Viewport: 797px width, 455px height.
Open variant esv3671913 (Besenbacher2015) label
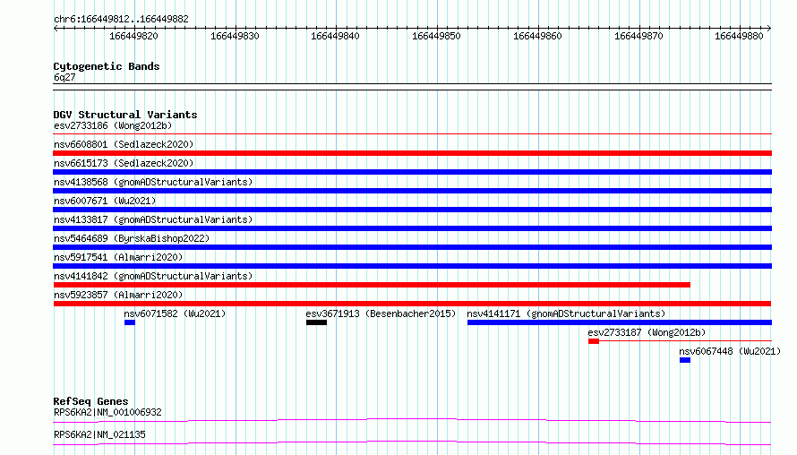point(381,313)
